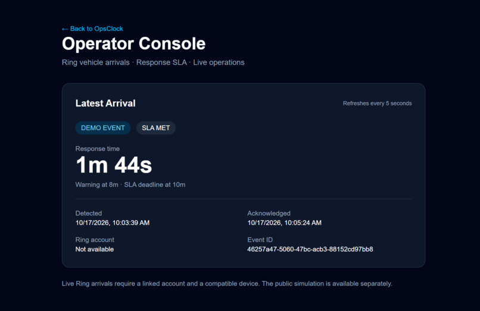Click the Ring account label

pyautogui.click(x=95, y=240)
